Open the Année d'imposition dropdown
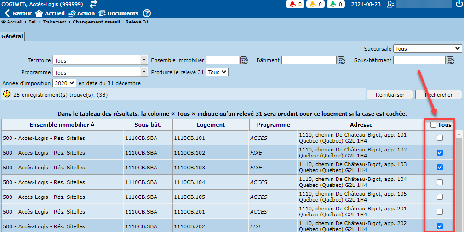The height and width of the screenshot is (232, 464). point(64,83)
